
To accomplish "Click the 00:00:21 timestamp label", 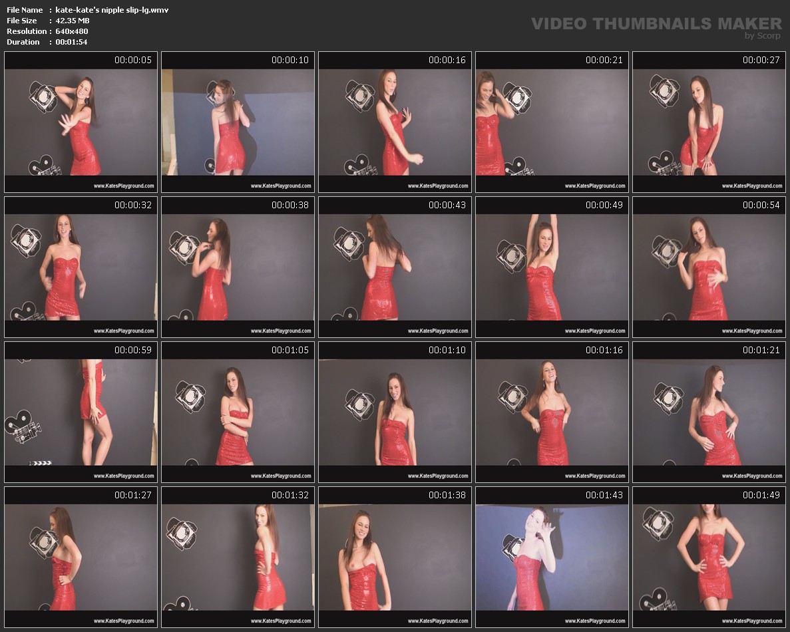I will [x=604, y=60].
